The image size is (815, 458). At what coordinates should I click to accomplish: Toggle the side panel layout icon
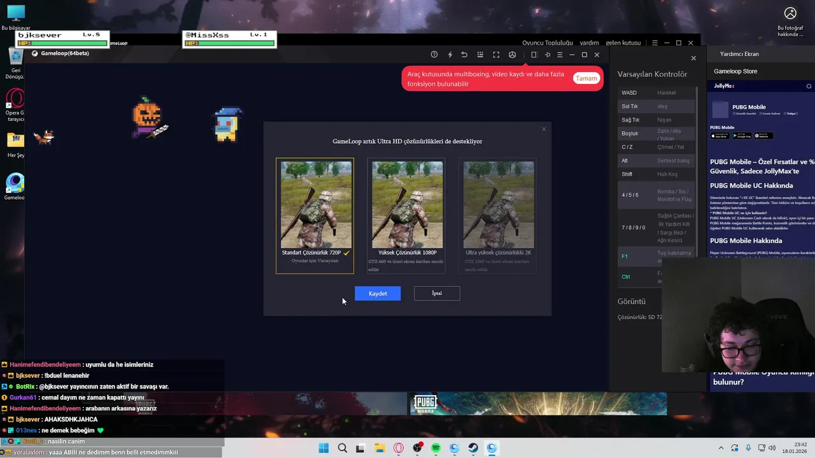(534, 55)
